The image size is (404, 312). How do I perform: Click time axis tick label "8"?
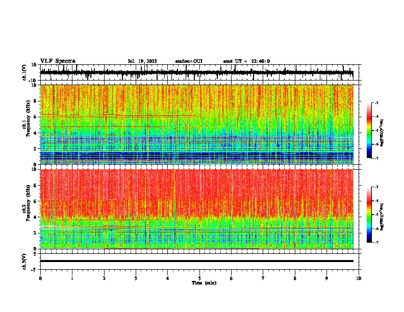(x=295, y=278)
